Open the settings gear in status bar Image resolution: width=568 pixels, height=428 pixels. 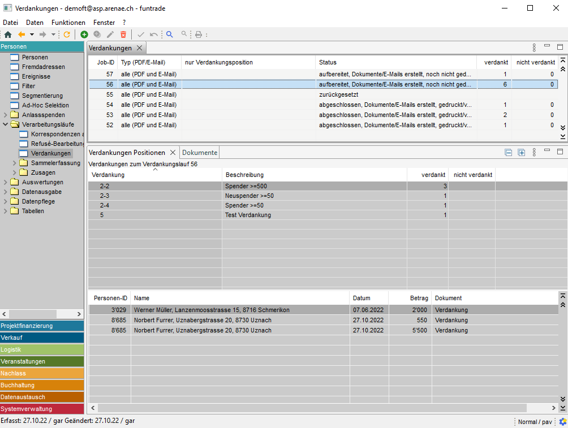coord(562,421)
